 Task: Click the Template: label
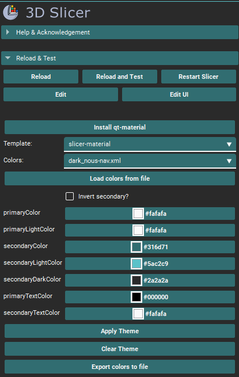18,143
